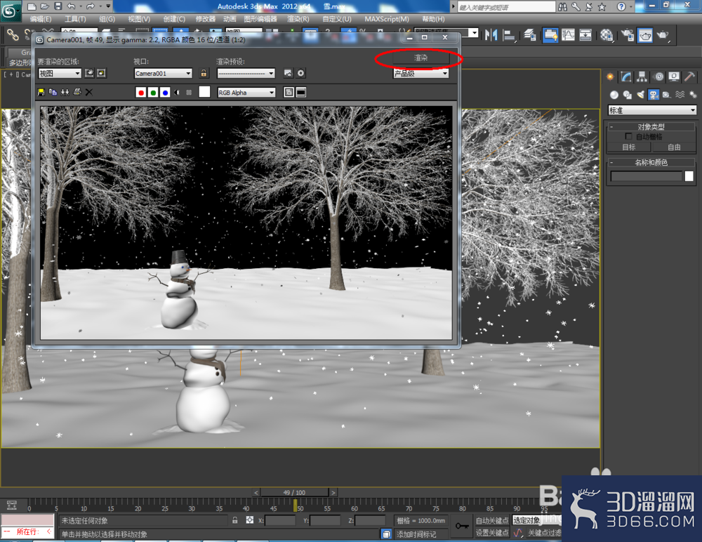Create a new scene with New icon
This screenshot has width=702, height=542.
[32, 6]
